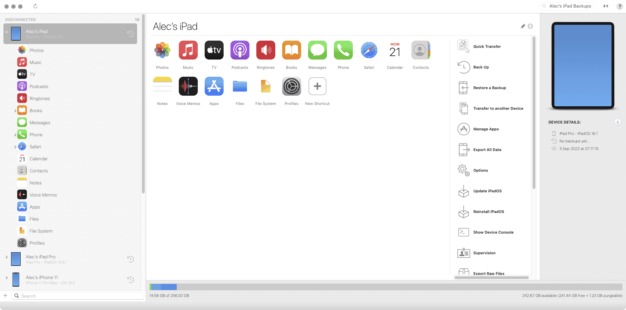Screen dimensions: 626x310
Task: Click the backup history icon on Alec's iPad Pro row
Action: [x=131, y=259]
